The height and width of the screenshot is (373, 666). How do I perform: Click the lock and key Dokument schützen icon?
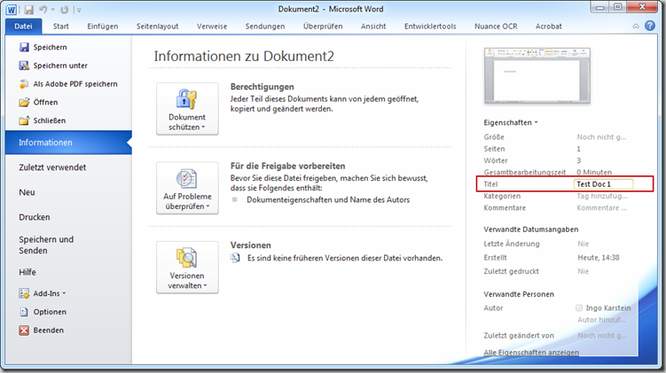186,99
